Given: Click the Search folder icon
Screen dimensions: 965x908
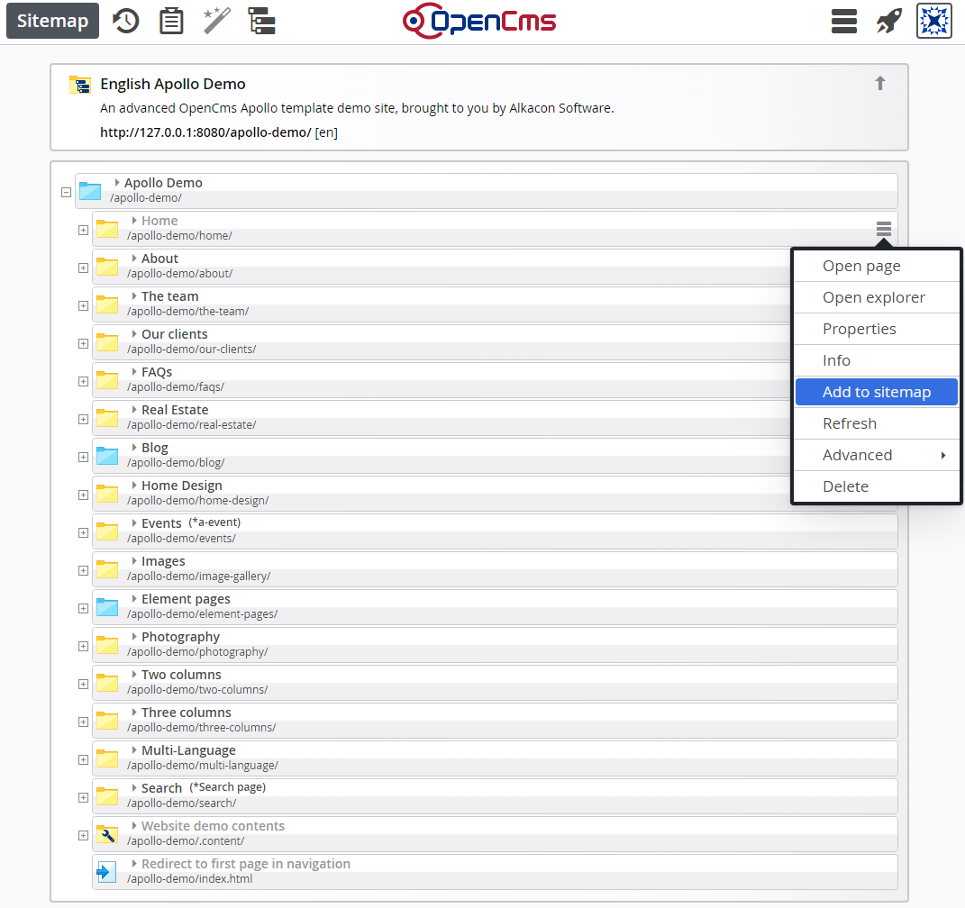Looking at the screenshot, I should click(107, 796).
